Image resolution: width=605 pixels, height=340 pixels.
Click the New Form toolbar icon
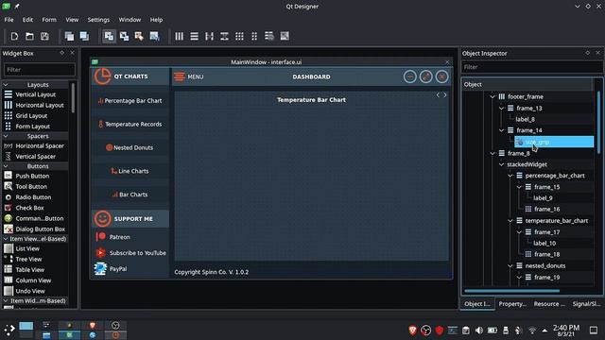(14, 36)
